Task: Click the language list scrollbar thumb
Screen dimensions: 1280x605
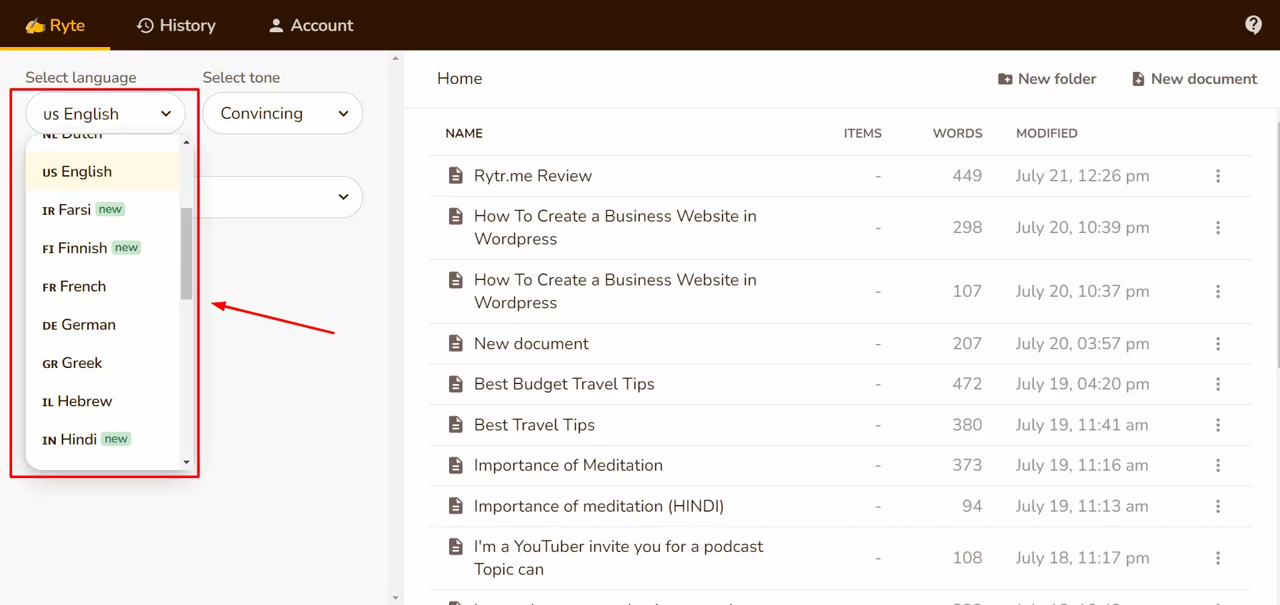Action: pos(186,254)
